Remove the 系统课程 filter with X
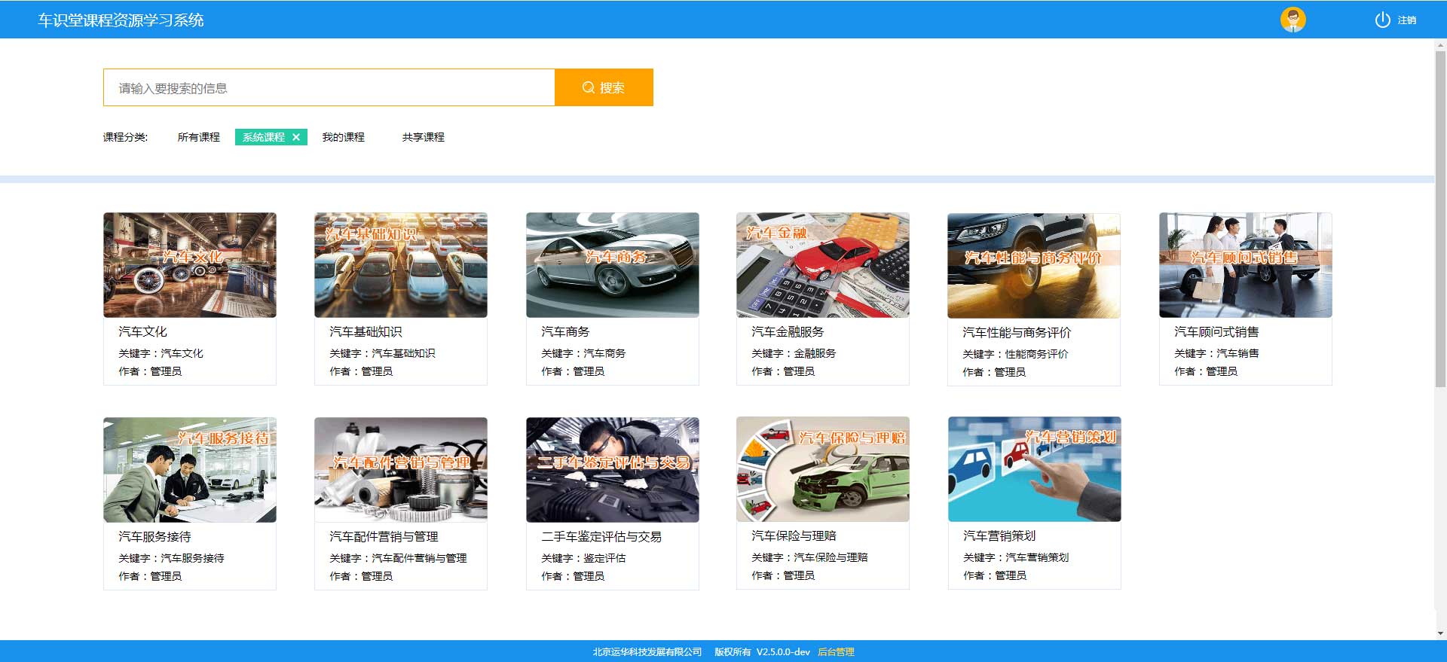1447x662 pixels. coord(296,137)
